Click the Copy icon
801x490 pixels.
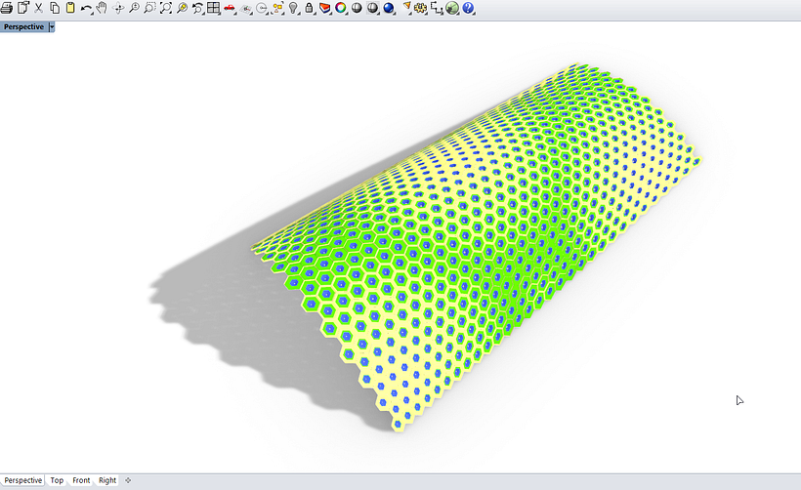point(55,8)
